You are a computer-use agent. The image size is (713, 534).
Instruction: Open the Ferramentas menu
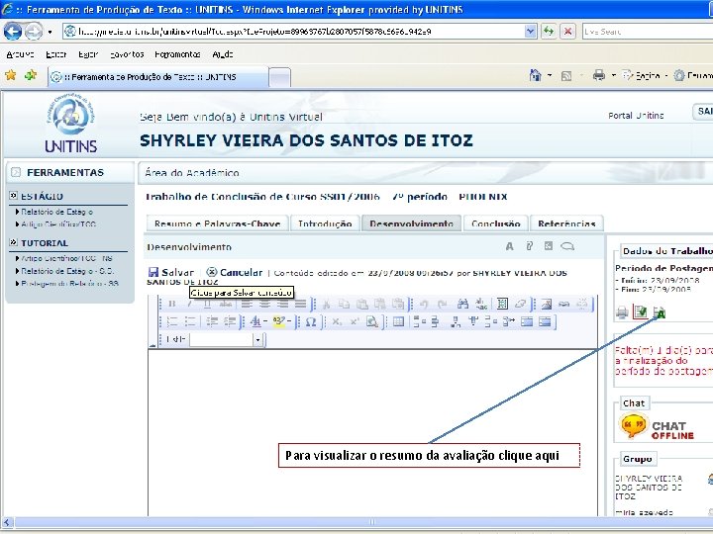click(178, 54)
